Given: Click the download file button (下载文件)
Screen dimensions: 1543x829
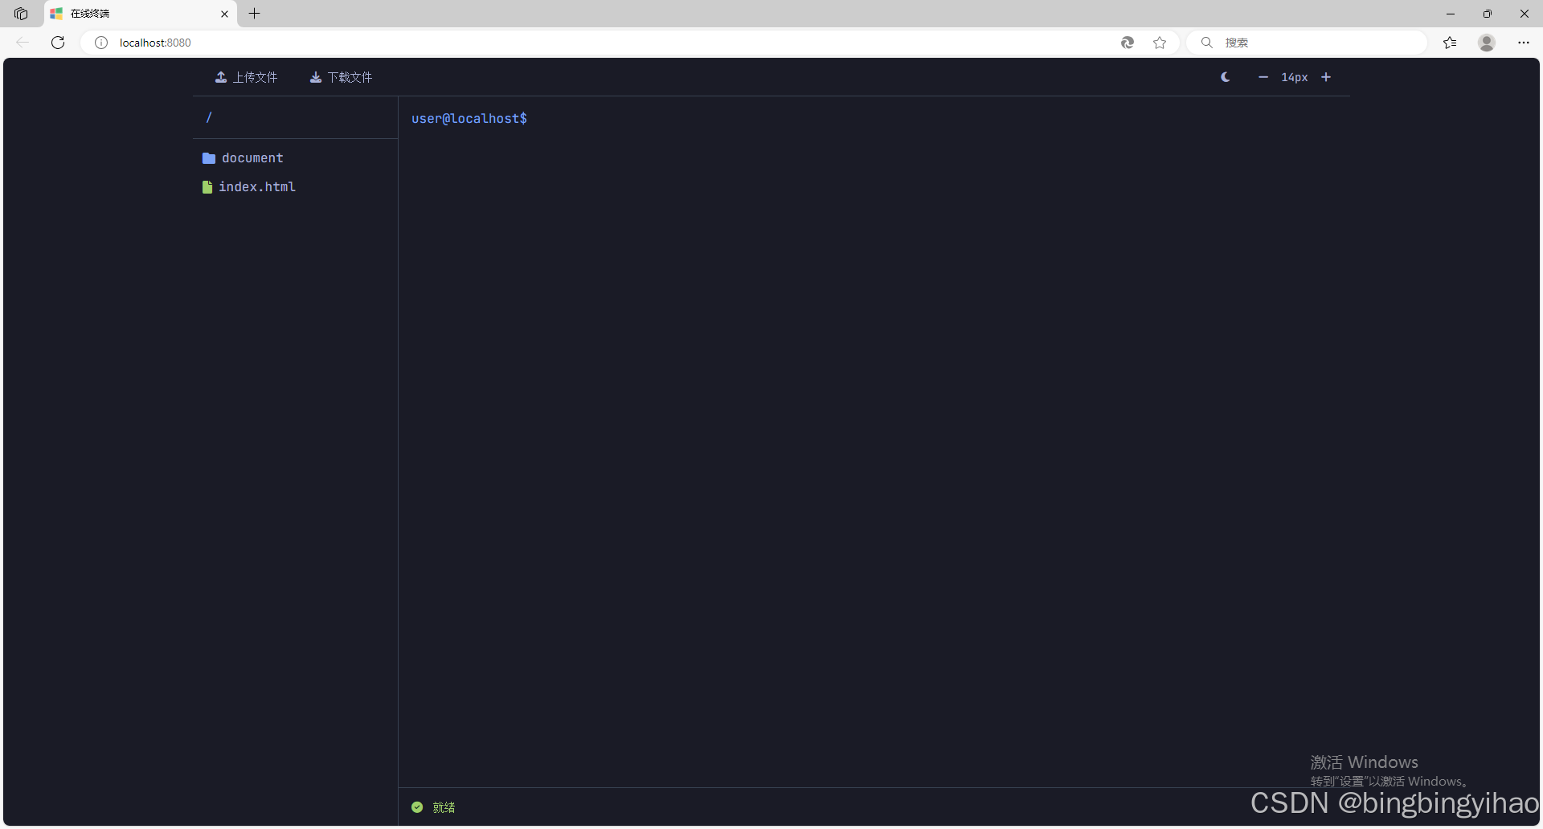Looking at the screenshot, I should pos(341,77).
